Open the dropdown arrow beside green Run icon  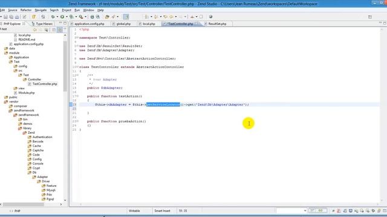coord(67,17)
